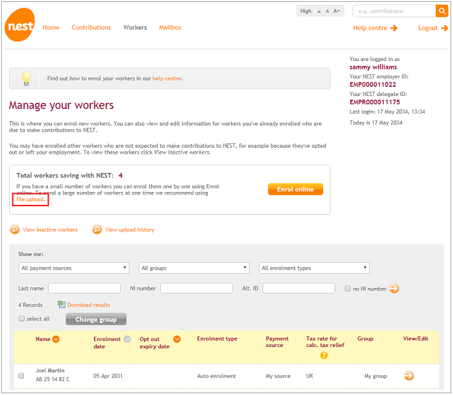The width and height of the screenshot is (453, 395).
Task: Select the smaller text size A- icon
Action: tap(319, 12)
